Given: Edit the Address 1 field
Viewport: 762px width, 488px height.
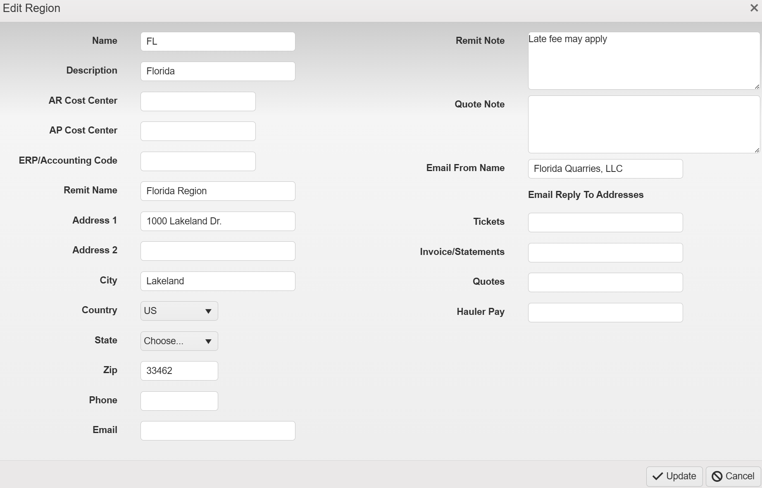Looking at the screenshot, I should 218,221.
